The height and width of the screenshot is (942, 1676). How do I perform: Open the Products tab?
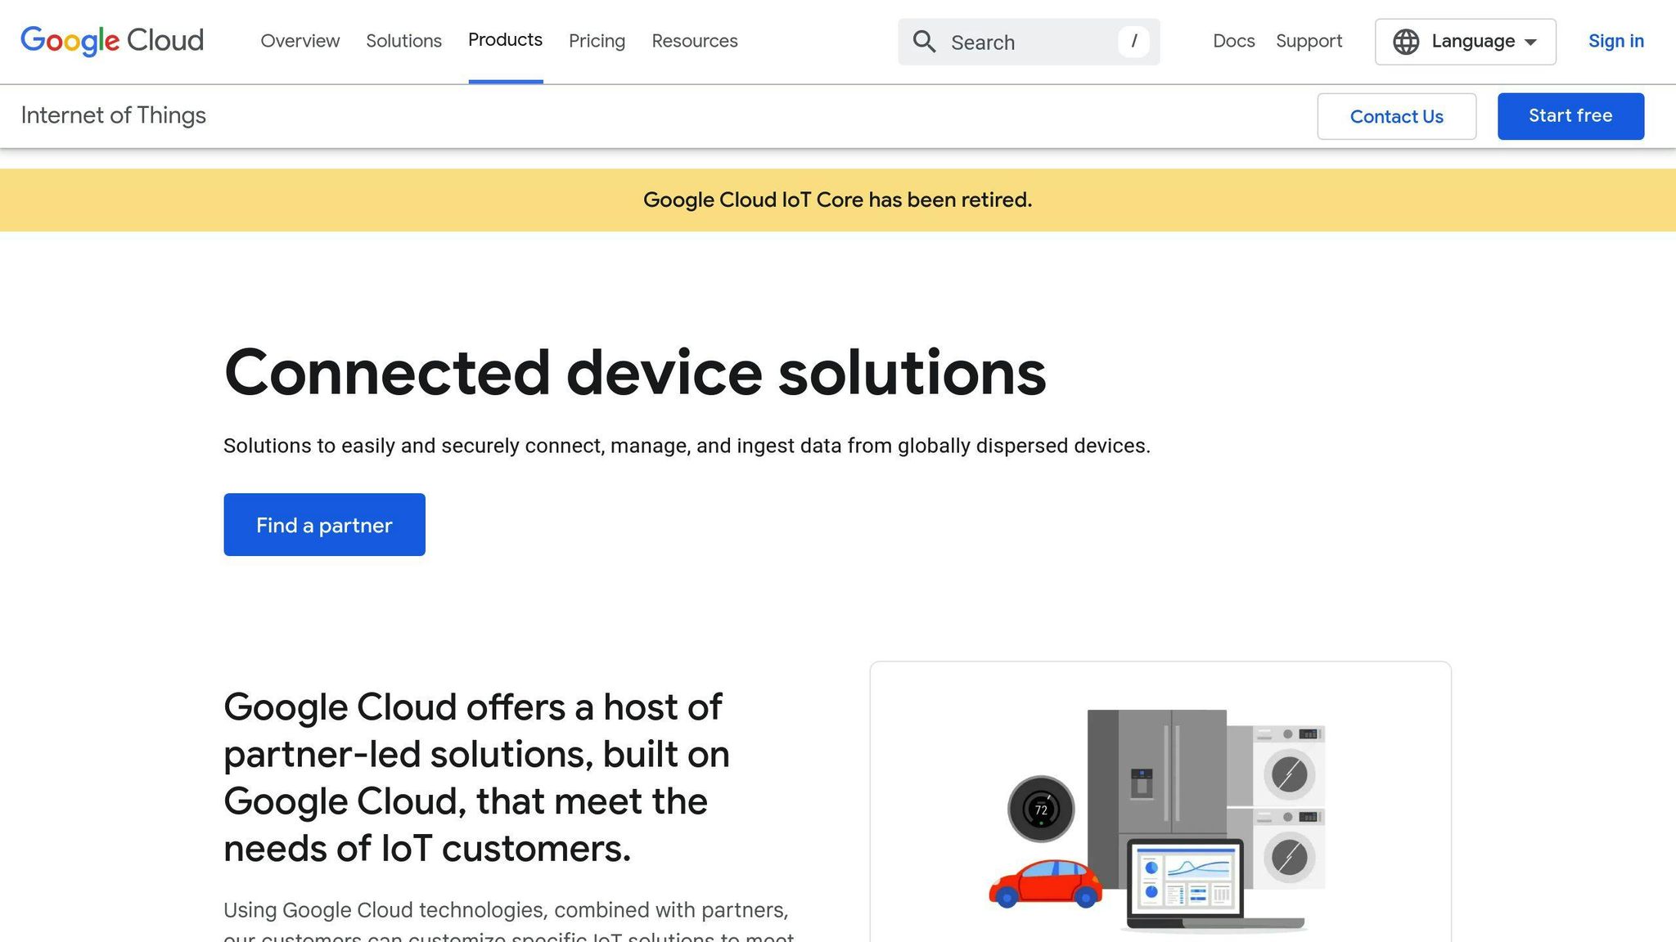tap(505, 40)
